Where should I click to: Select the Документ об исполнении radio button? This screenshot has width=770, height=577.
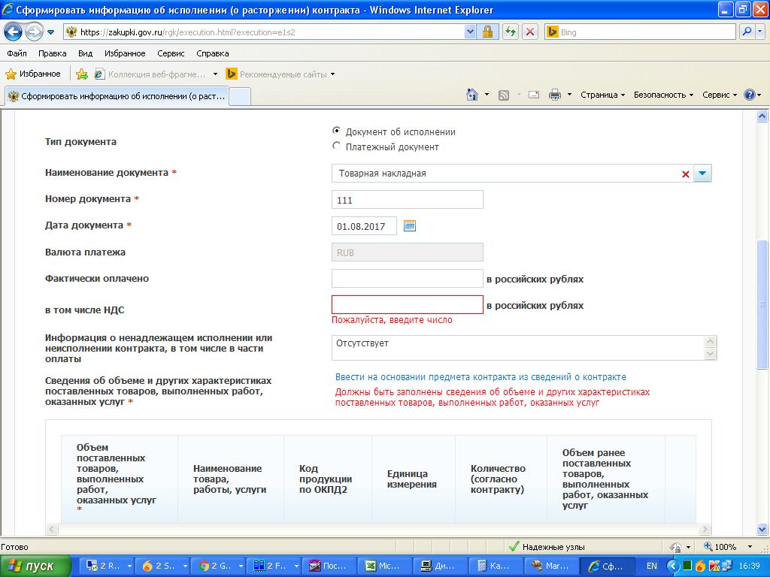pyautogui.click(x=336, y=131)
